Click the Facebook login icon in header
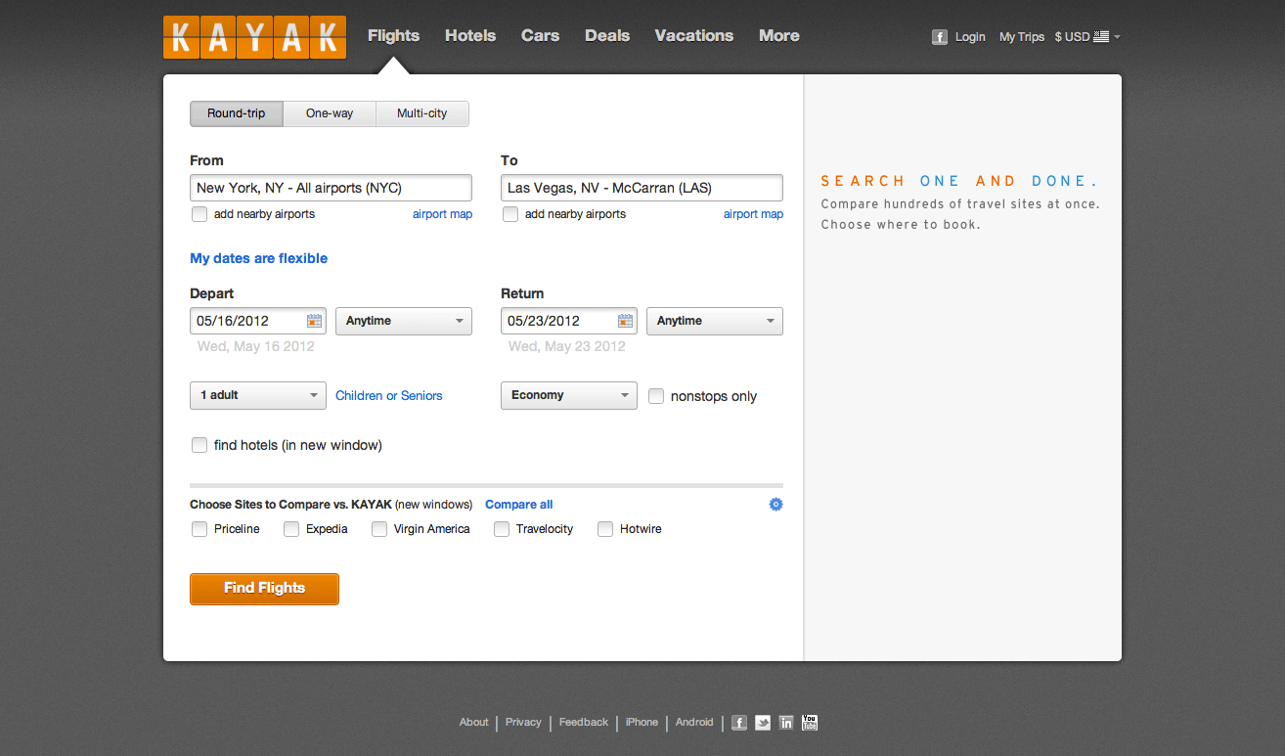Image resolution: width=1285 pixels, height=756 pixels. [x=940, y=37]
